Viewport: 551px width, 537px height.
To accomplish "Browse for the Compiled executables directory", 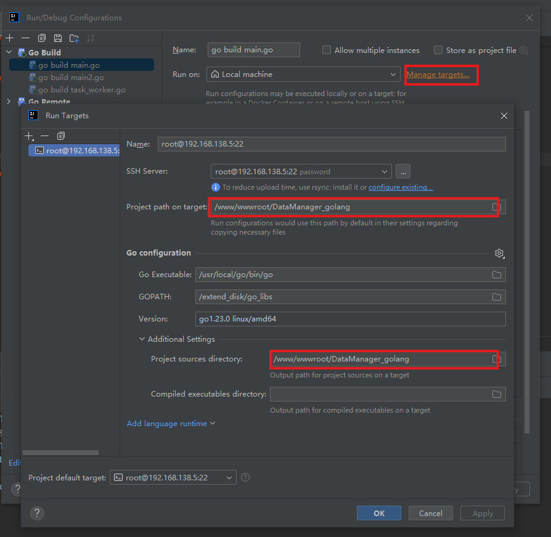I will click(497, 394).
